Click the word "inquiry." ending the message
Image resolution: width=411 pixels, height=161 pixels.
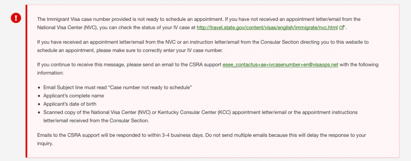45,143
